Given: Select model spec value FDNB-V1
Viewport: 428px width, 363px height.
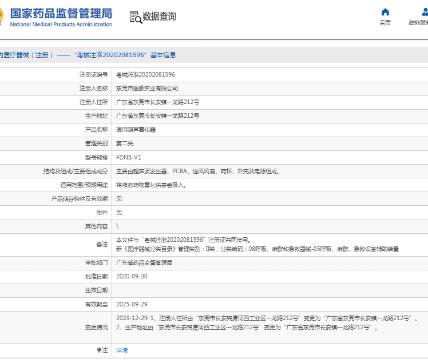Looking at the screenshot, I should tap(129, 157).
